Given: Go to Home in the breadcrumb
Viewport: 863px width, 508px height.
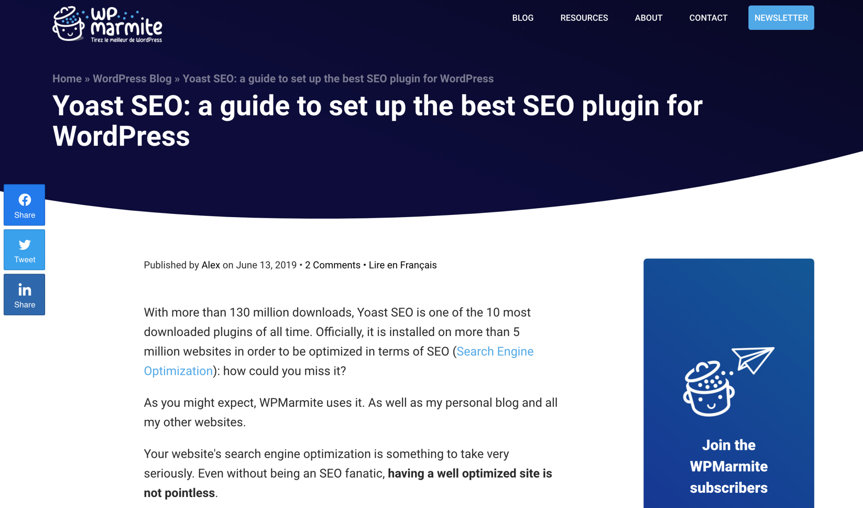Looking at the screenshot, I should point(67,79).
